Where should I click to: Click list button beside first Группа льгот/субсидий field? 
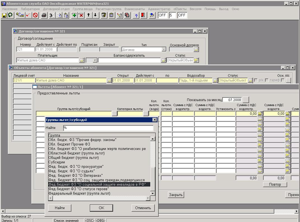(x=114, y=114)
